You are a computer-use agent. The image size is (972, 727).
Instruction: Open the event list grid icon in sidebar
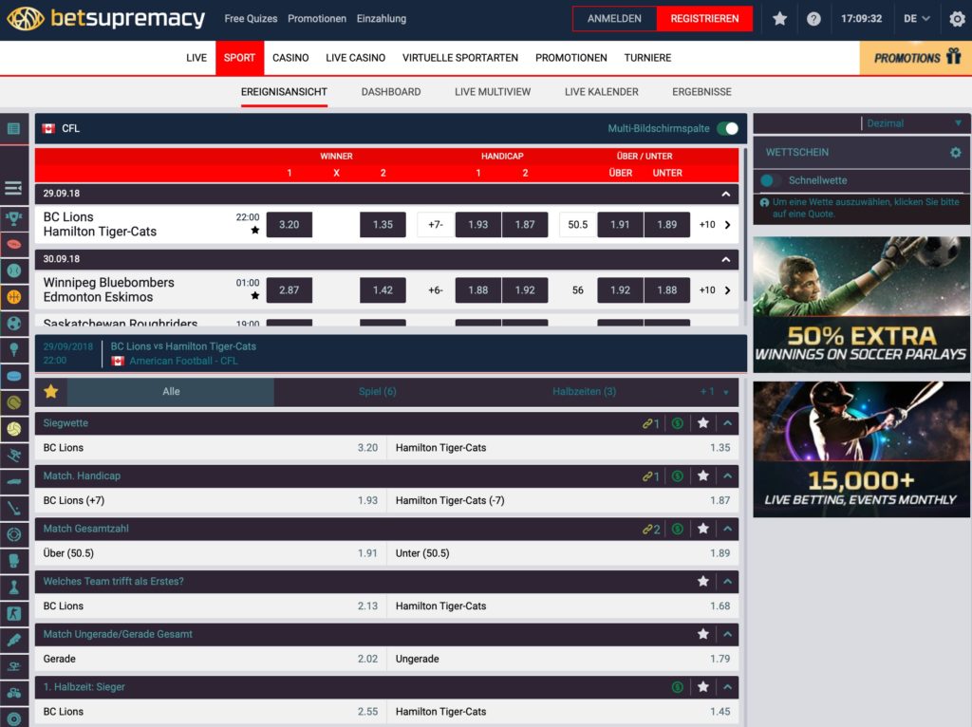point(13,129)
